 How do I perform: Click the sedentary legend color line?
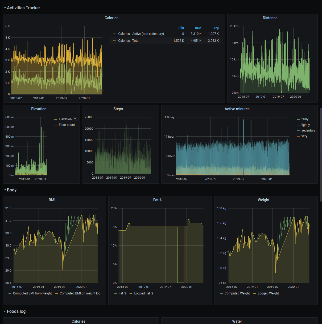[298, 130]
